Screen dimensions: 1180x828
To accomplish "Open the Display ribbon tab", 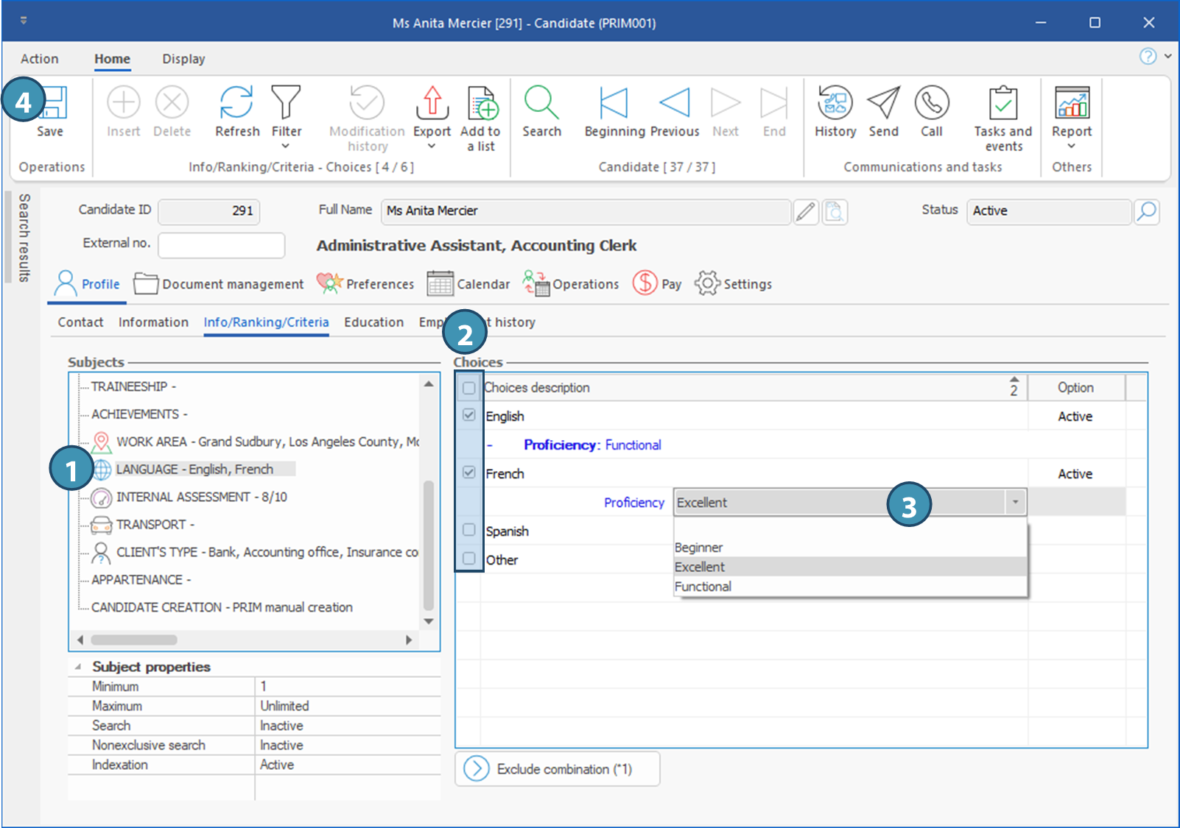I will pyautogui.click(x=183, y=59).
